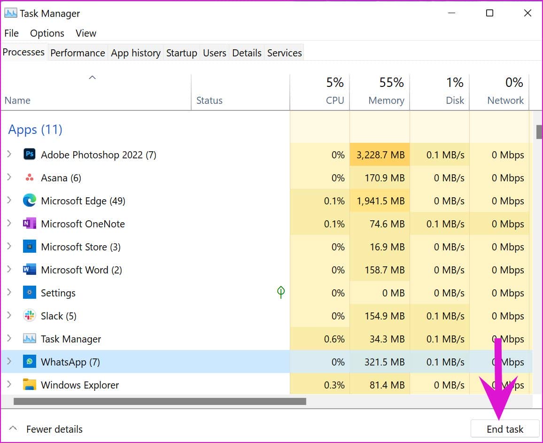
Task: Click the Asana app icon
Action: (x=30, y=178)
